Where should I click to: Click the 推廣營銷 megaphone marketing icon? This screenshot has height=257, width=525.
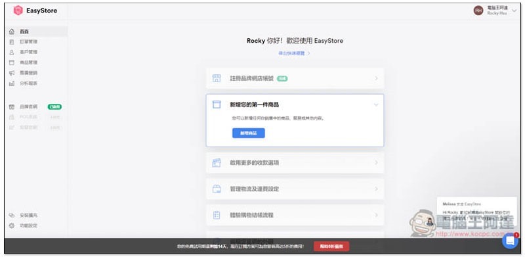12,73
